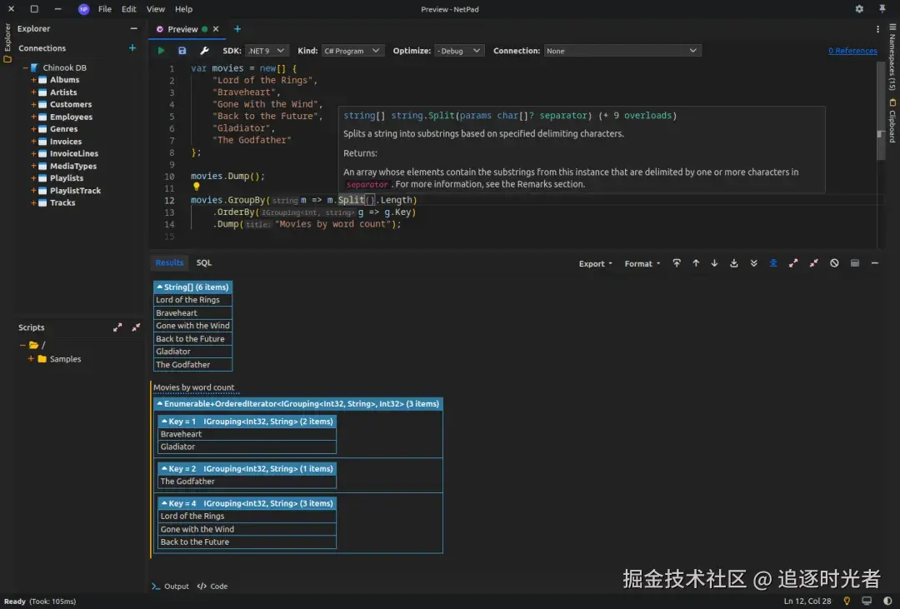Expand the Albums table node
The width and height of the screenshot is (900, 609).
(x=33, y=80)
